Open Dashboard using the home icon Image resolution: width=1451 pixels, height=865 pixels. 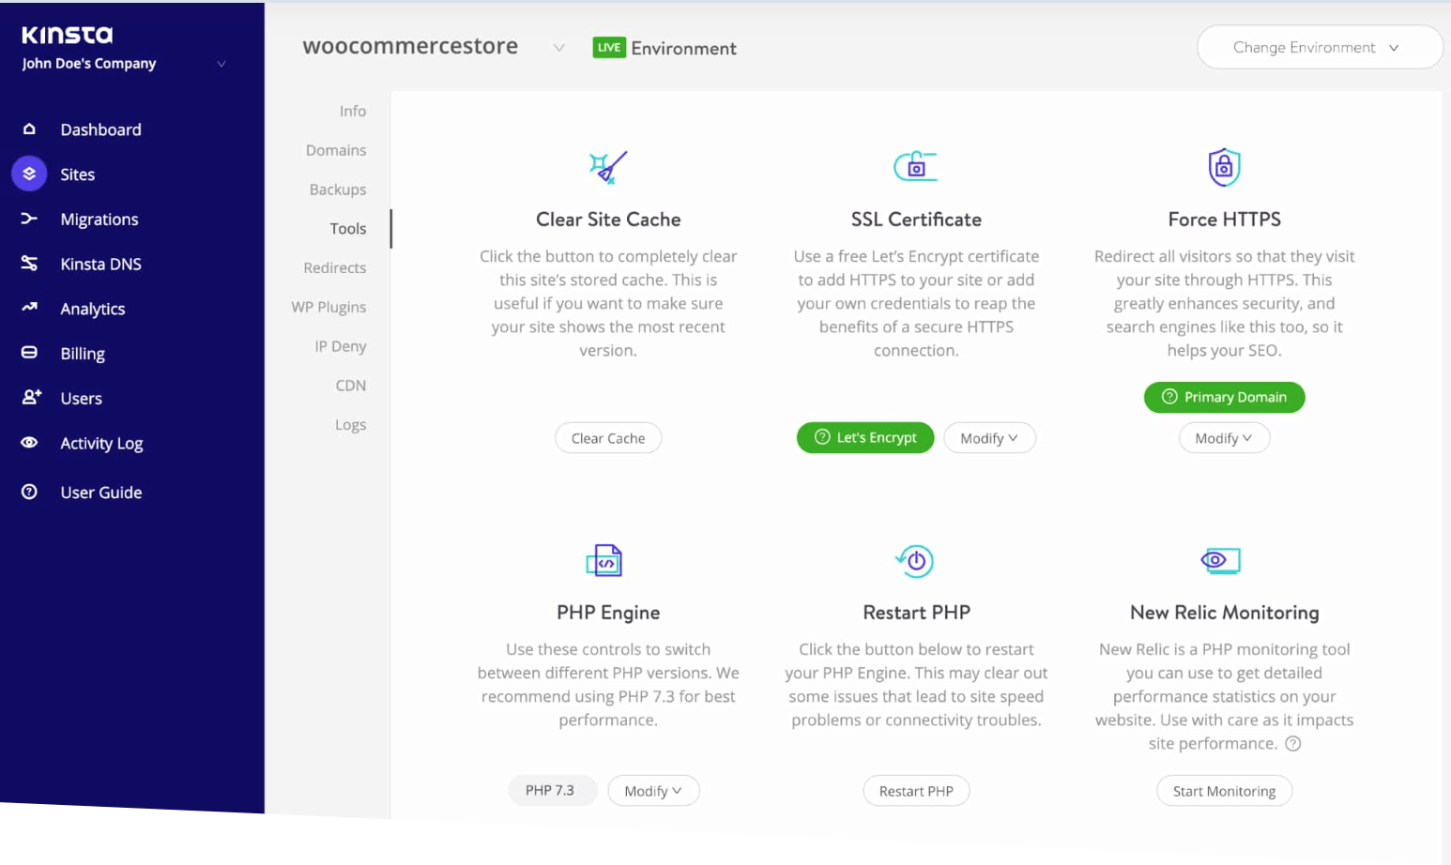coord(29,129)
